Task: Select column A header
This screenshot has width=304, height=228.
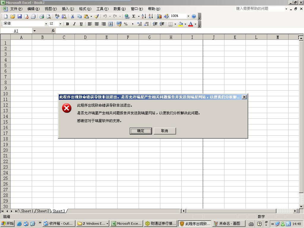Action: [21, 37]
